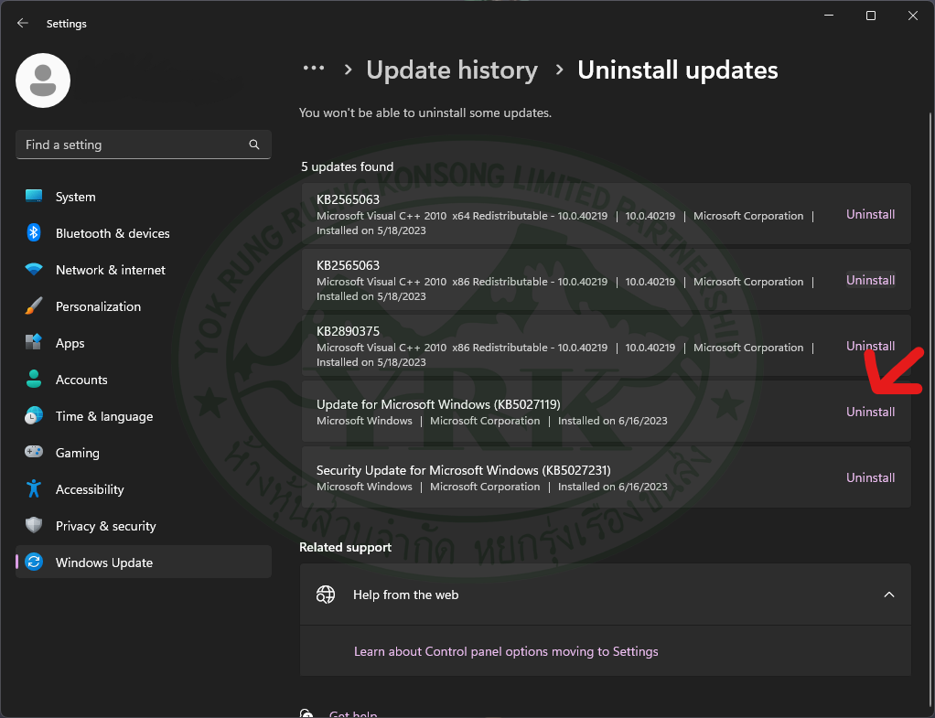Select Apps in the sidebar
This screenshot has height=718, width=935.
coord(143,343)
